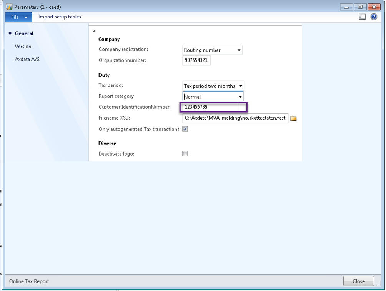Open the Company registration dropdown
The width and height of the screenshot is (386, 291).
238,50
